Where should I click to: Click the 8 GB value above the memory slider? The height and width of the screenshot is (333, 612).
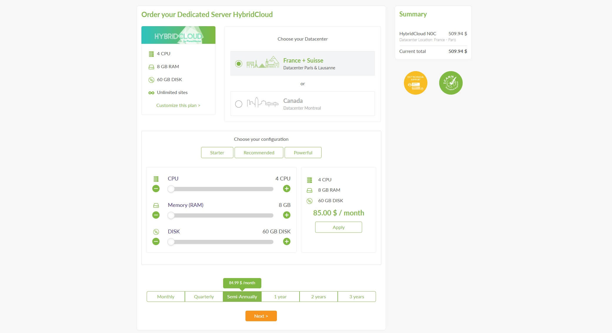click(x=285, y=205)
